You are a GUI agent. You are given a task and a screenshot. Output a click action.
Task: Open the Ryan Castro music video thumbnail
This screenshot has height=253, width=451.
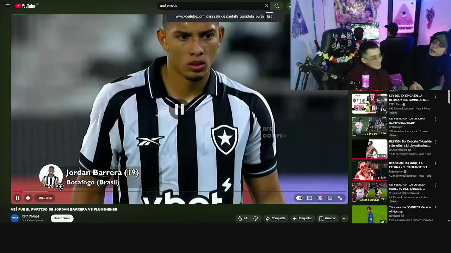[369, 170]
